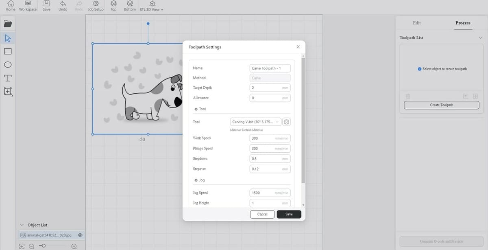The height and width of the screenshot is (250, 488).
Task: Open the Carving V-bit tool dropdown
Action: pos(255,122)
